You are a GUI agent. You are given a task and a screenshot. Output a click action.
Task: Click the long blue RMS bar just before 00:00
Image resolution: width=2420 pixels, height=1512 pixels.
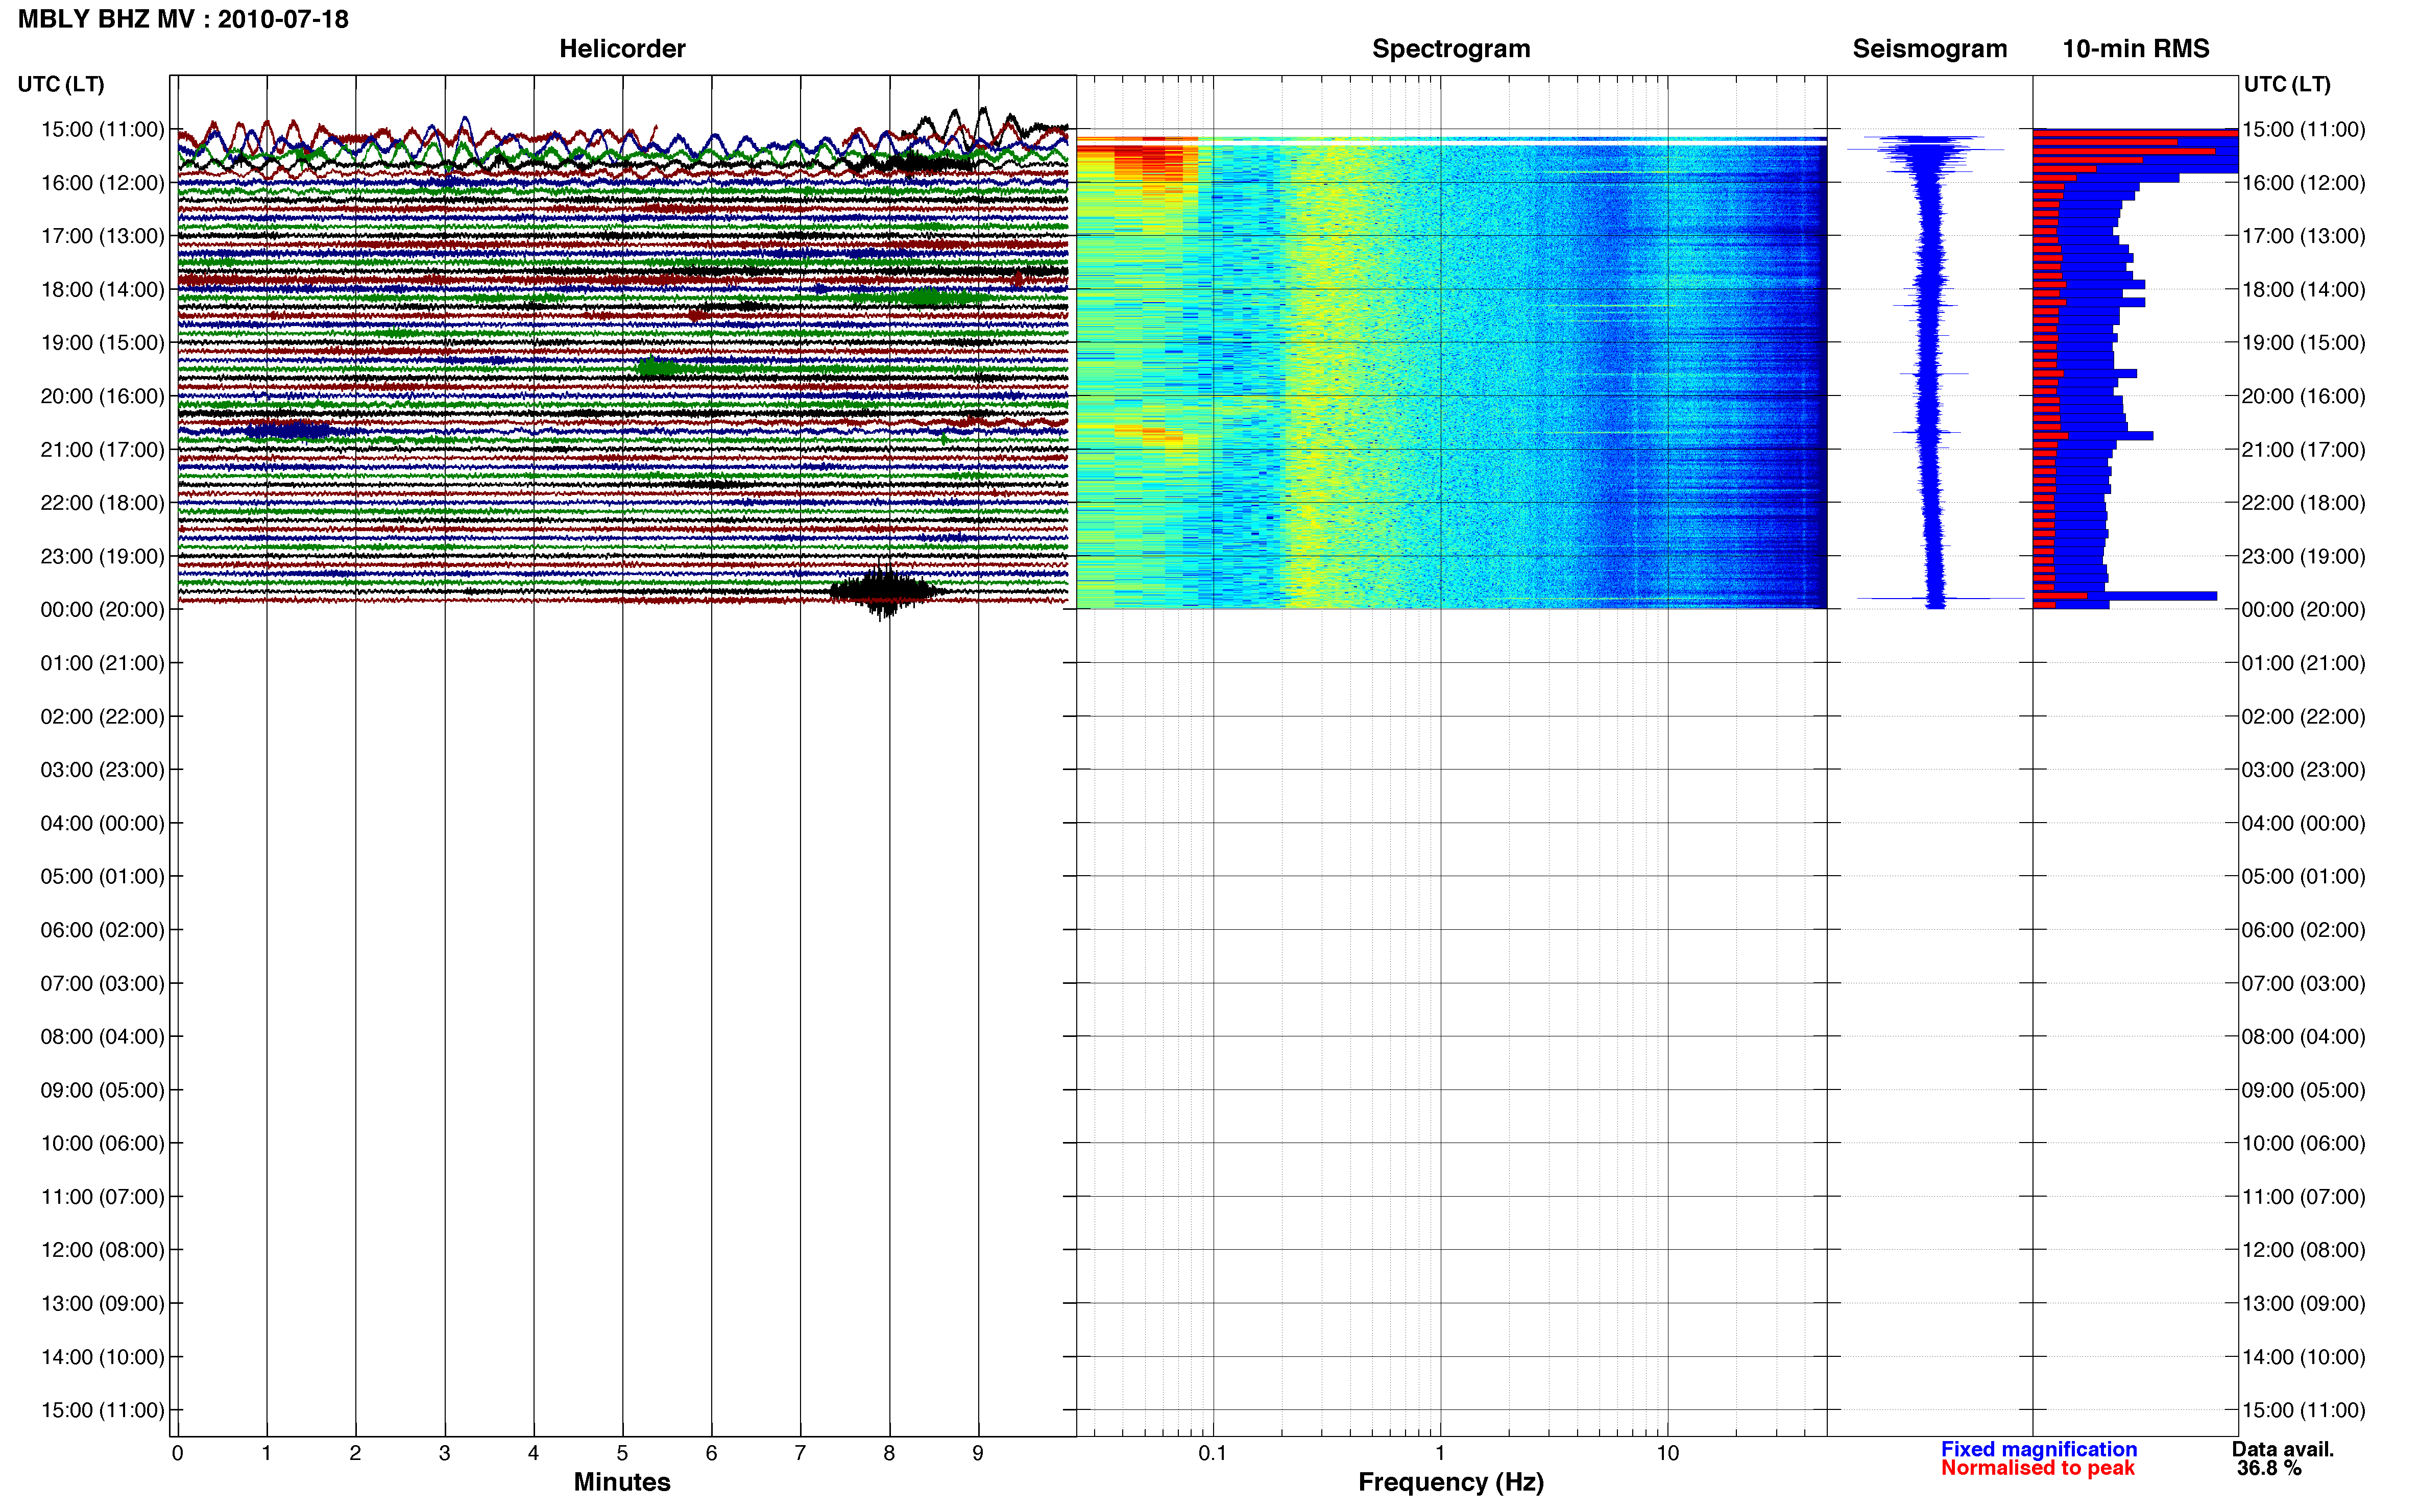[x=2125, y=596]
